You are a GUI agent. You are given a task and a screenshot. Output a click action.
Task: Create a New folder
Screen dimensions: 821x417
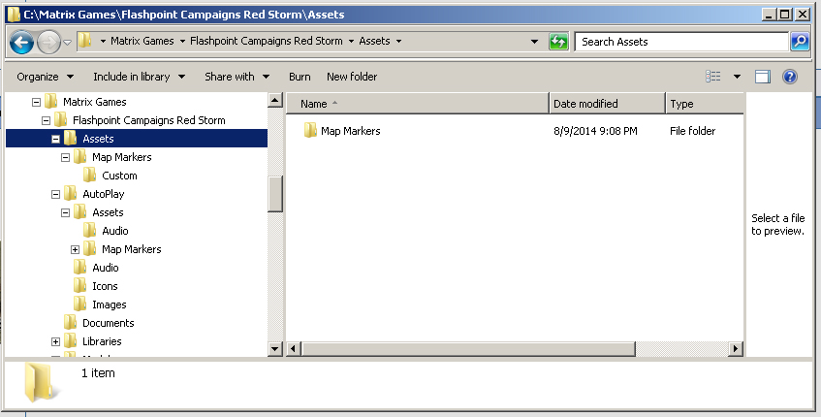[352, 77]
